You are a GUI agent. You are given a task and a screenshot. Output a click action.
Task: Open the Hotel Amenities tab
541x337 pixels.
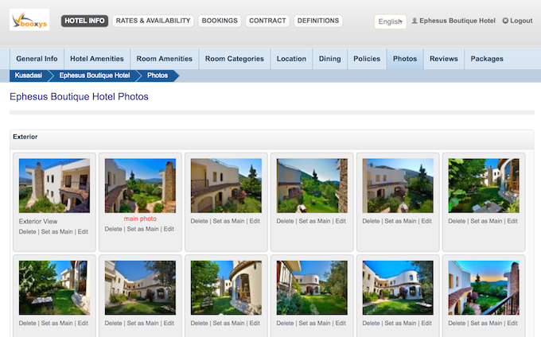pyautogui.click(x=97, y=59)
